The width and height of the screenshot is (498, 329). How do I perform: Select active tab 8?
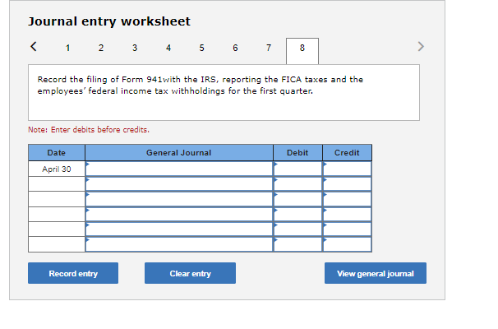coord(302,51)
